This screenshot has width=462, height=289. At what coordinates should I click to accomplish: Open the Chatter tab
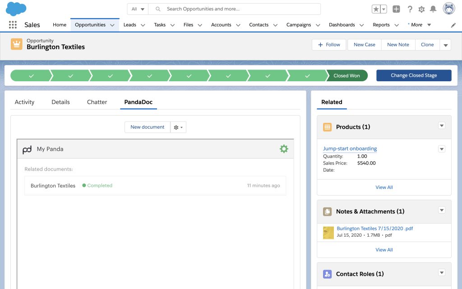pyautogui.click(x=97, y=102)
